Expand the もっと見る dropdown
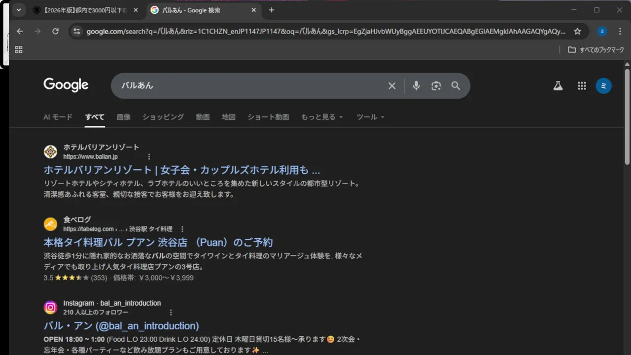The width and height of the screenshot is (631, 355). [322, 117]
